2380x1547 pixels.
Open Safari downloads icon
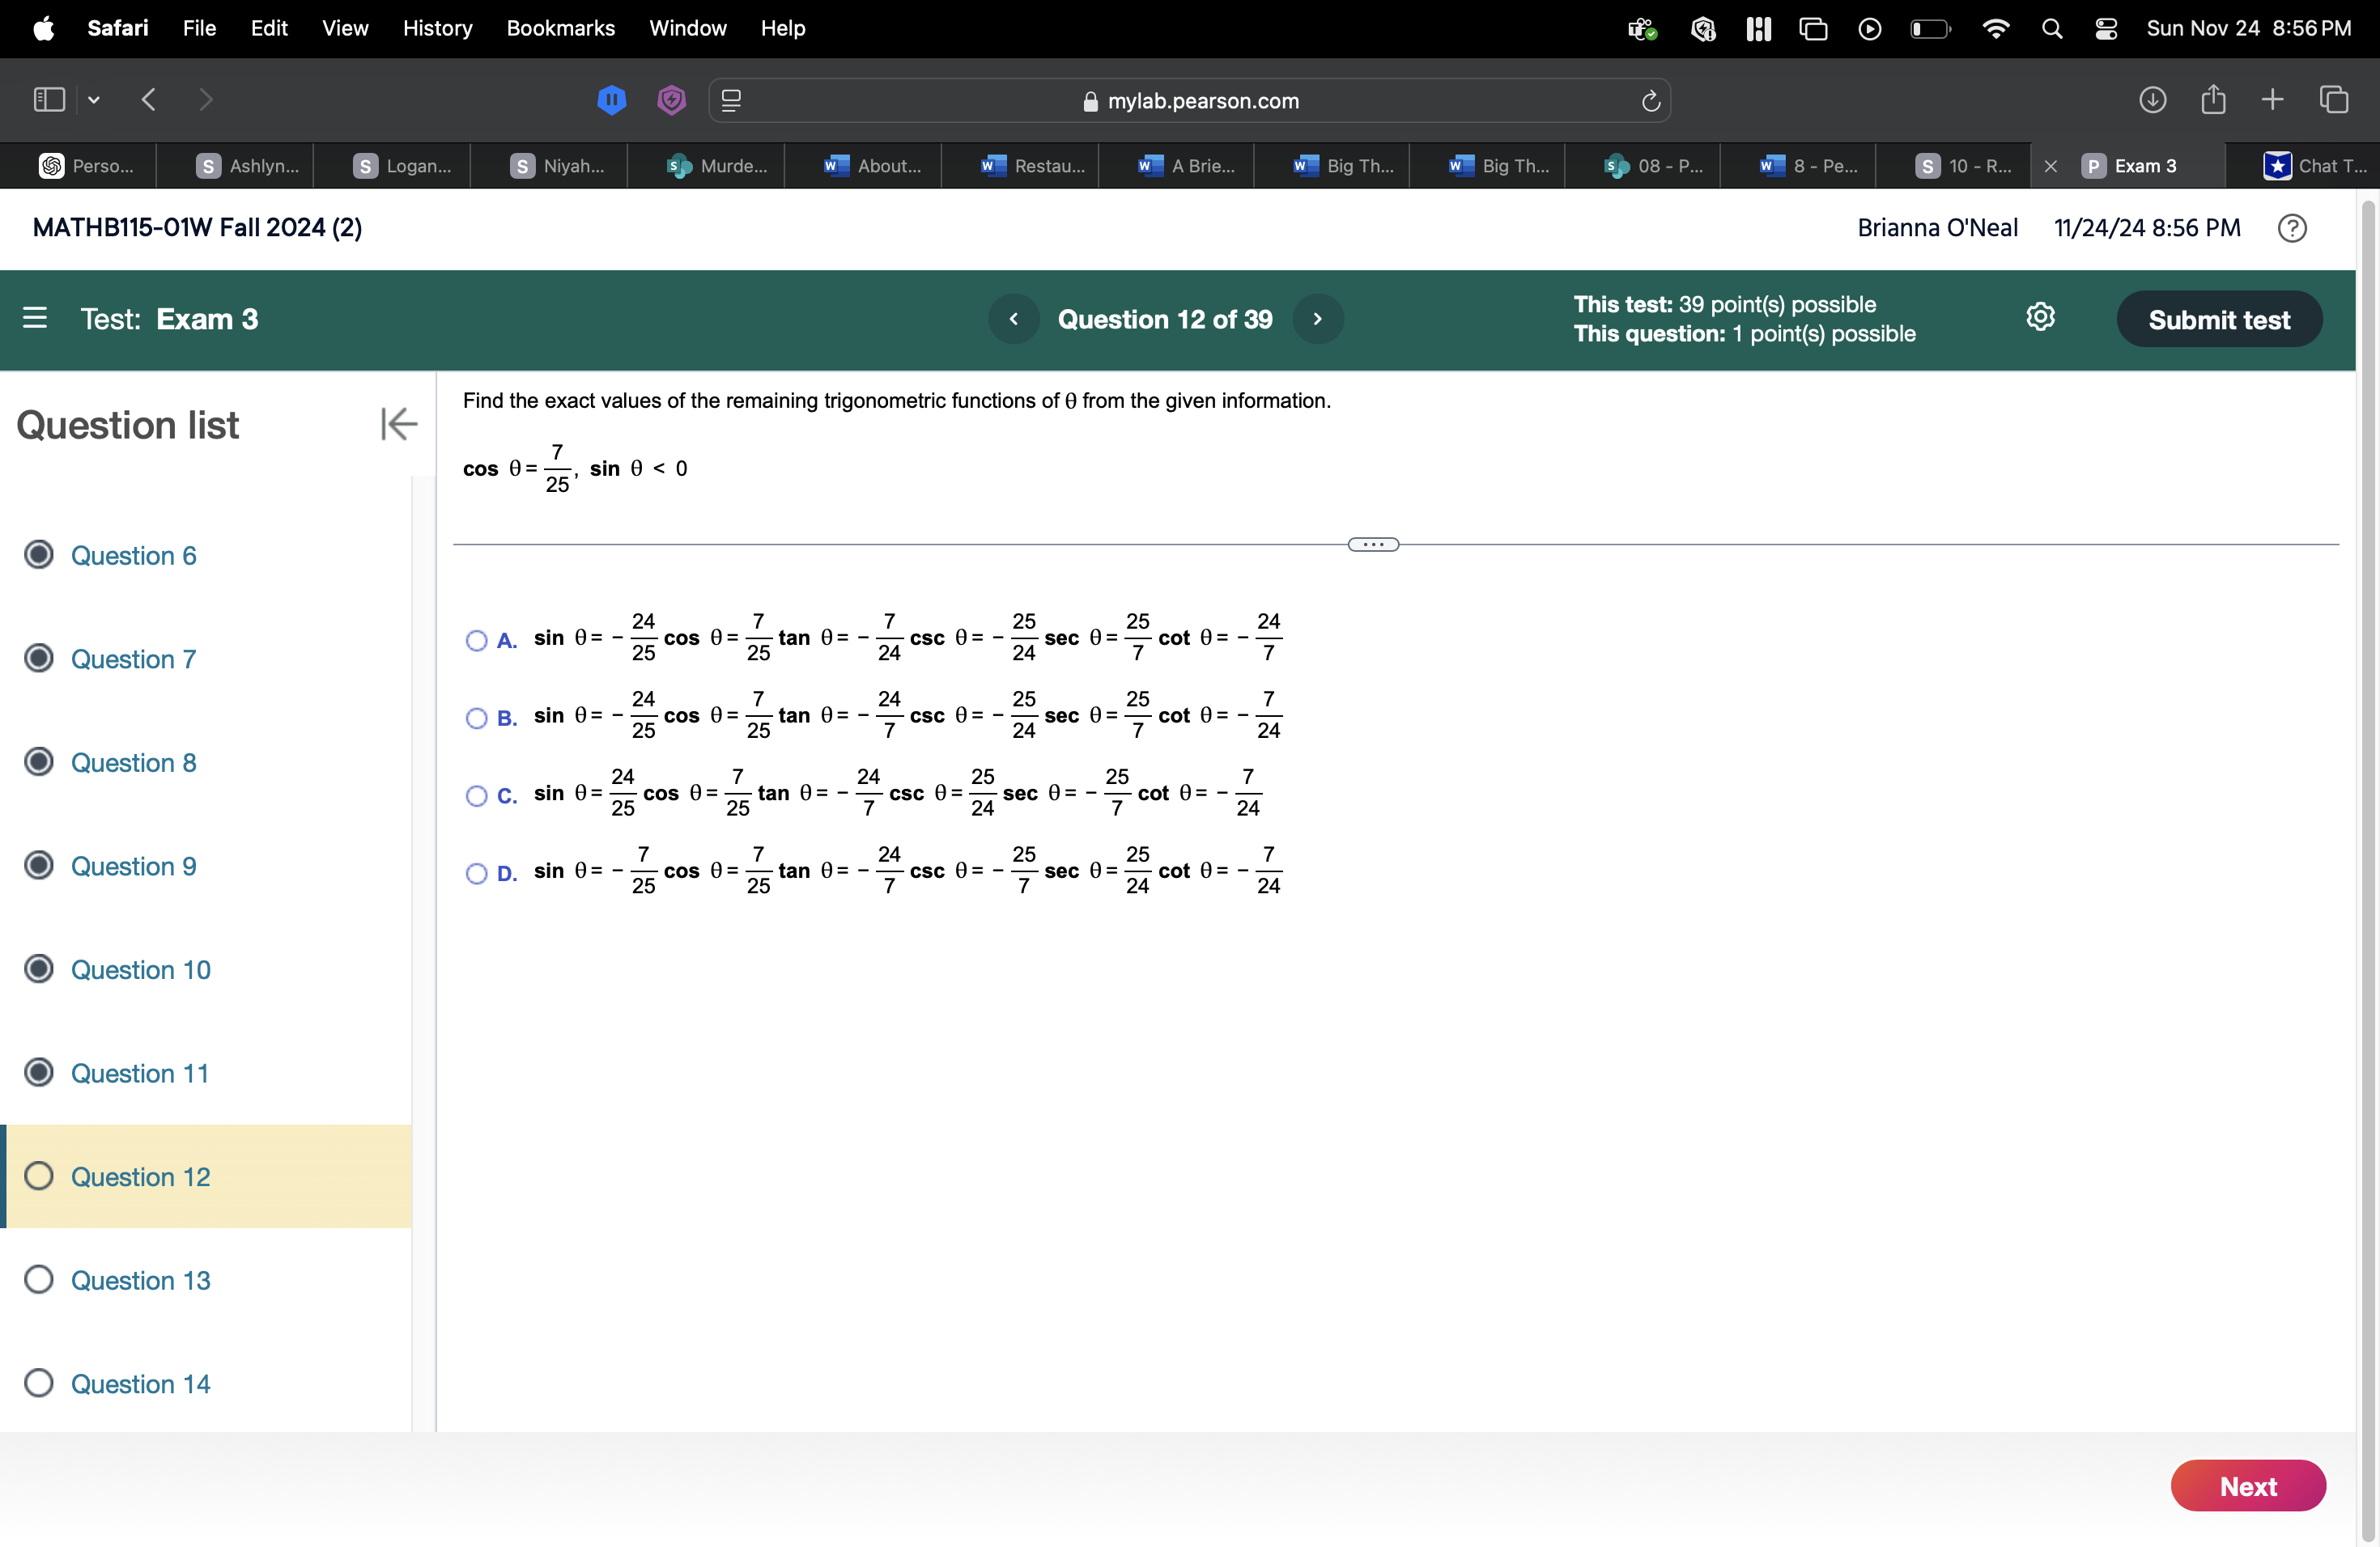coord(2152,100)
